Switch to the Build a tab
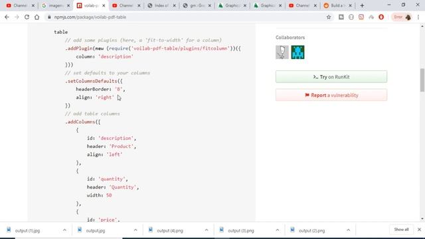The width and height of the screenshot is (425, 239). pyautogui.click(x=337, y=5)
